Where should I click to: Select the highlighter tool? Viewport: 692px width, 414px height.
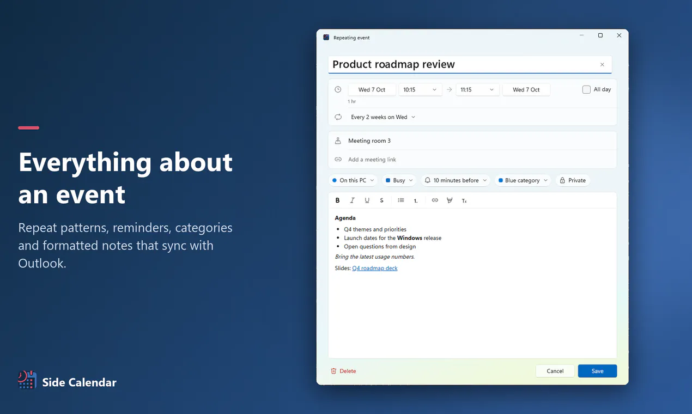pos(450,200)
